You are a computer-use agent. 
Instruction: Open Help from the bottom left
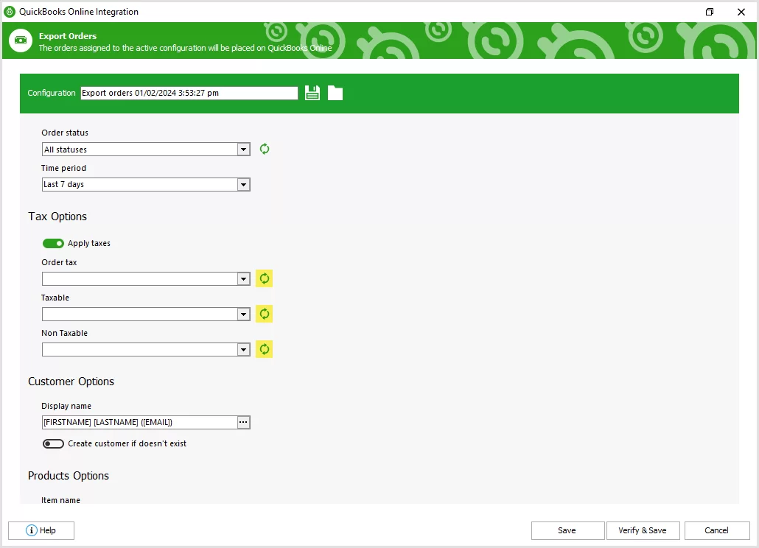point(41,530)
